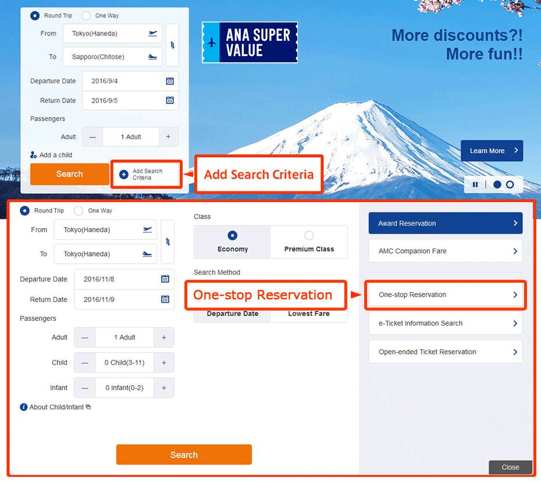
Task: Click the swap airports icon in lower form
Action: 168,242
